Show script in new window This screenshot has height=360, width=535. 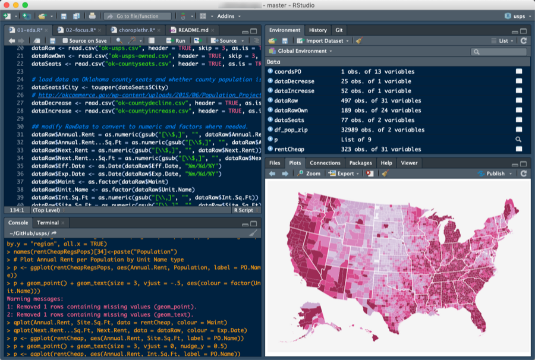[37, 40]
